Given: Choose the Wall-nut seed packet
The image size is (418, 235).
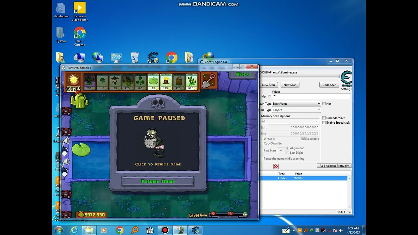Looking at the screenshot, I should tap(179, 82).
